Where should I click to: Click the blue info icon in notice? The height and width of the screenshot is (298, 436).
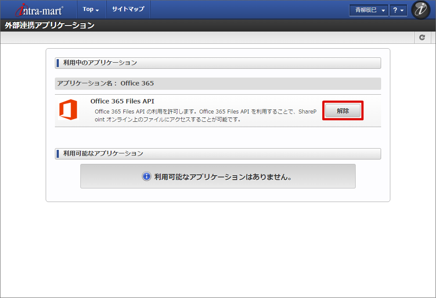[x=147, y=177]
